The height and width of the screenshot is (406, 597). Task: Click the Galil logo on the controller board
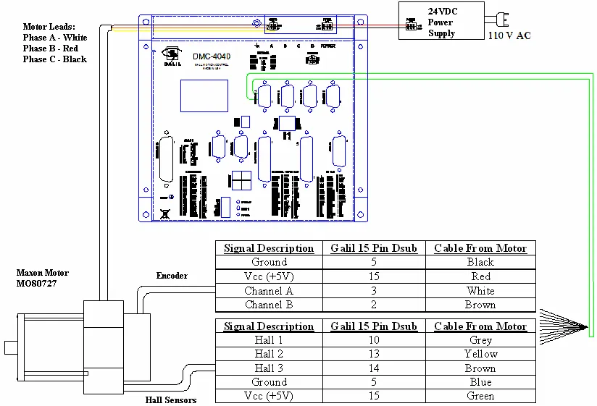172,56
